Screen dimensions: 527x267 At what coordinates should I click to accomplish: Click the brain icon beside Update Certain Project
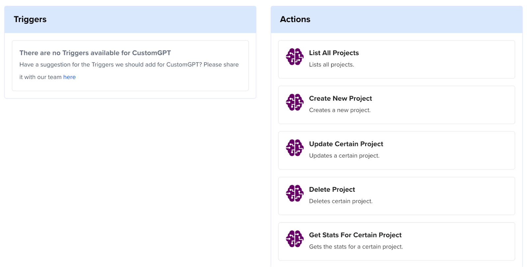[x=294, y=148]
